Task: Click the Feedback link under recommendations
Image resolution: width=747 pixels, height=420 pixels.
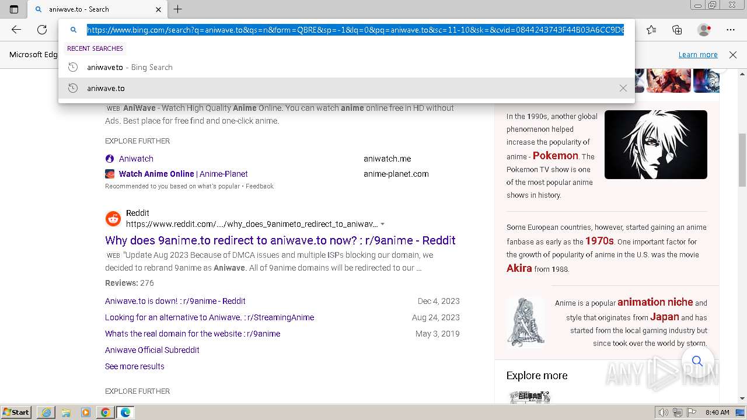Action: click(x=260, y=186)
